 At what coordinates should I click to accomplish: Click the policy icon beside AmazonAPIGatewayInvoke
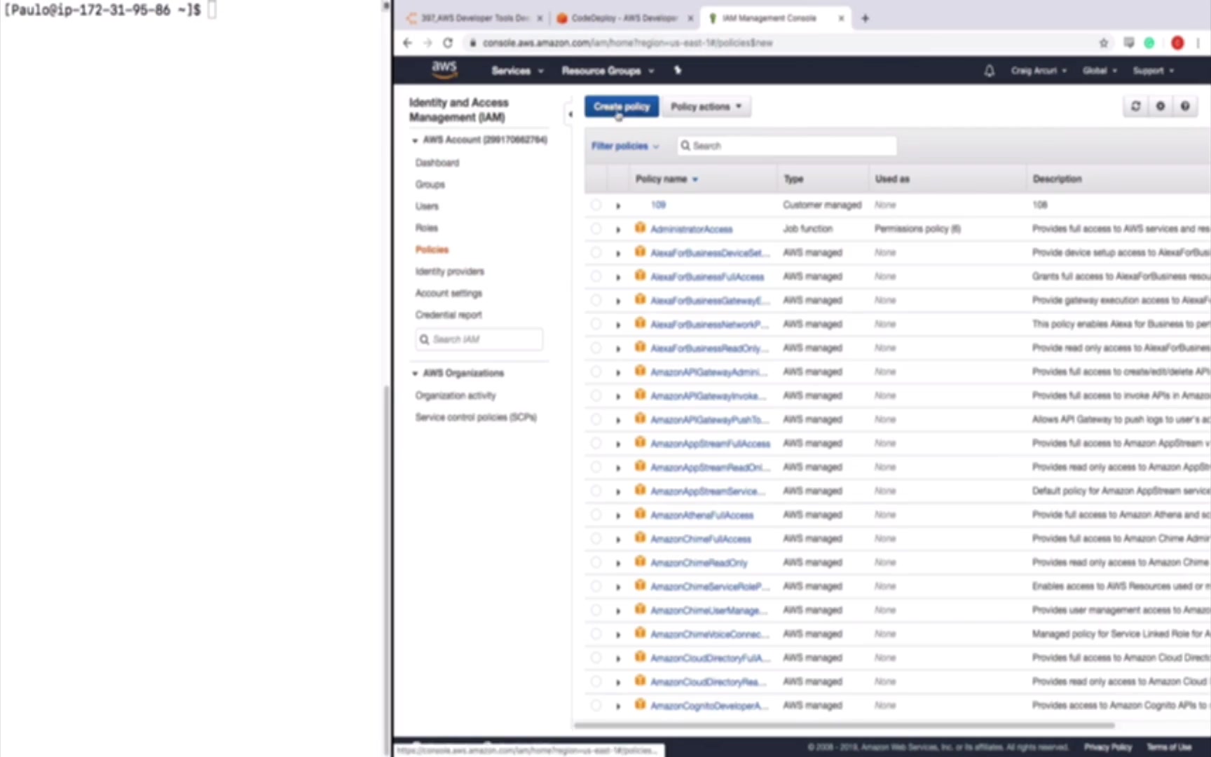[x=640, y=395]
